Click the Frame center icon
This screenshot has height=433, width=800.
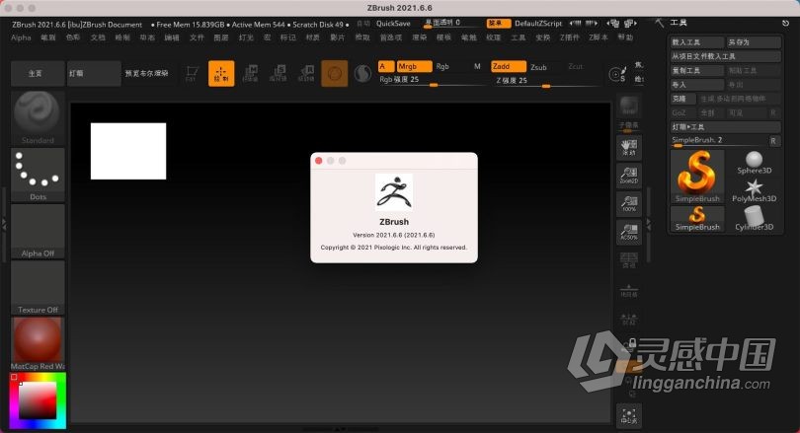coord(628,416)
